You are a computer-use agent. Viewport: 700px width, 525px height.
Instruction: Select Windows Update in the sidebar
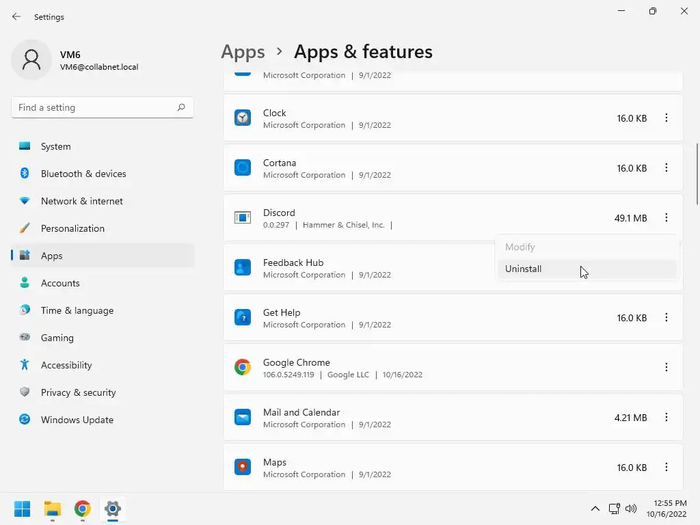[77, 420]
